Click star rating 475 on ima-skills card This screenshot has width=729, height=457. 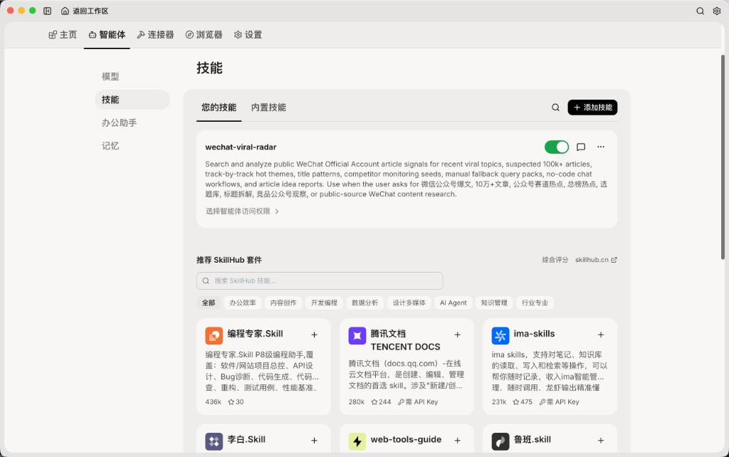tap(523, 402)
